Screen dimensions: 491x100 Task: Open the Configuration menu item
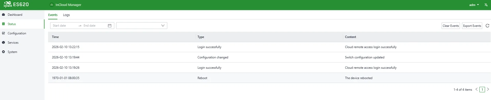[x=22, y=33]
